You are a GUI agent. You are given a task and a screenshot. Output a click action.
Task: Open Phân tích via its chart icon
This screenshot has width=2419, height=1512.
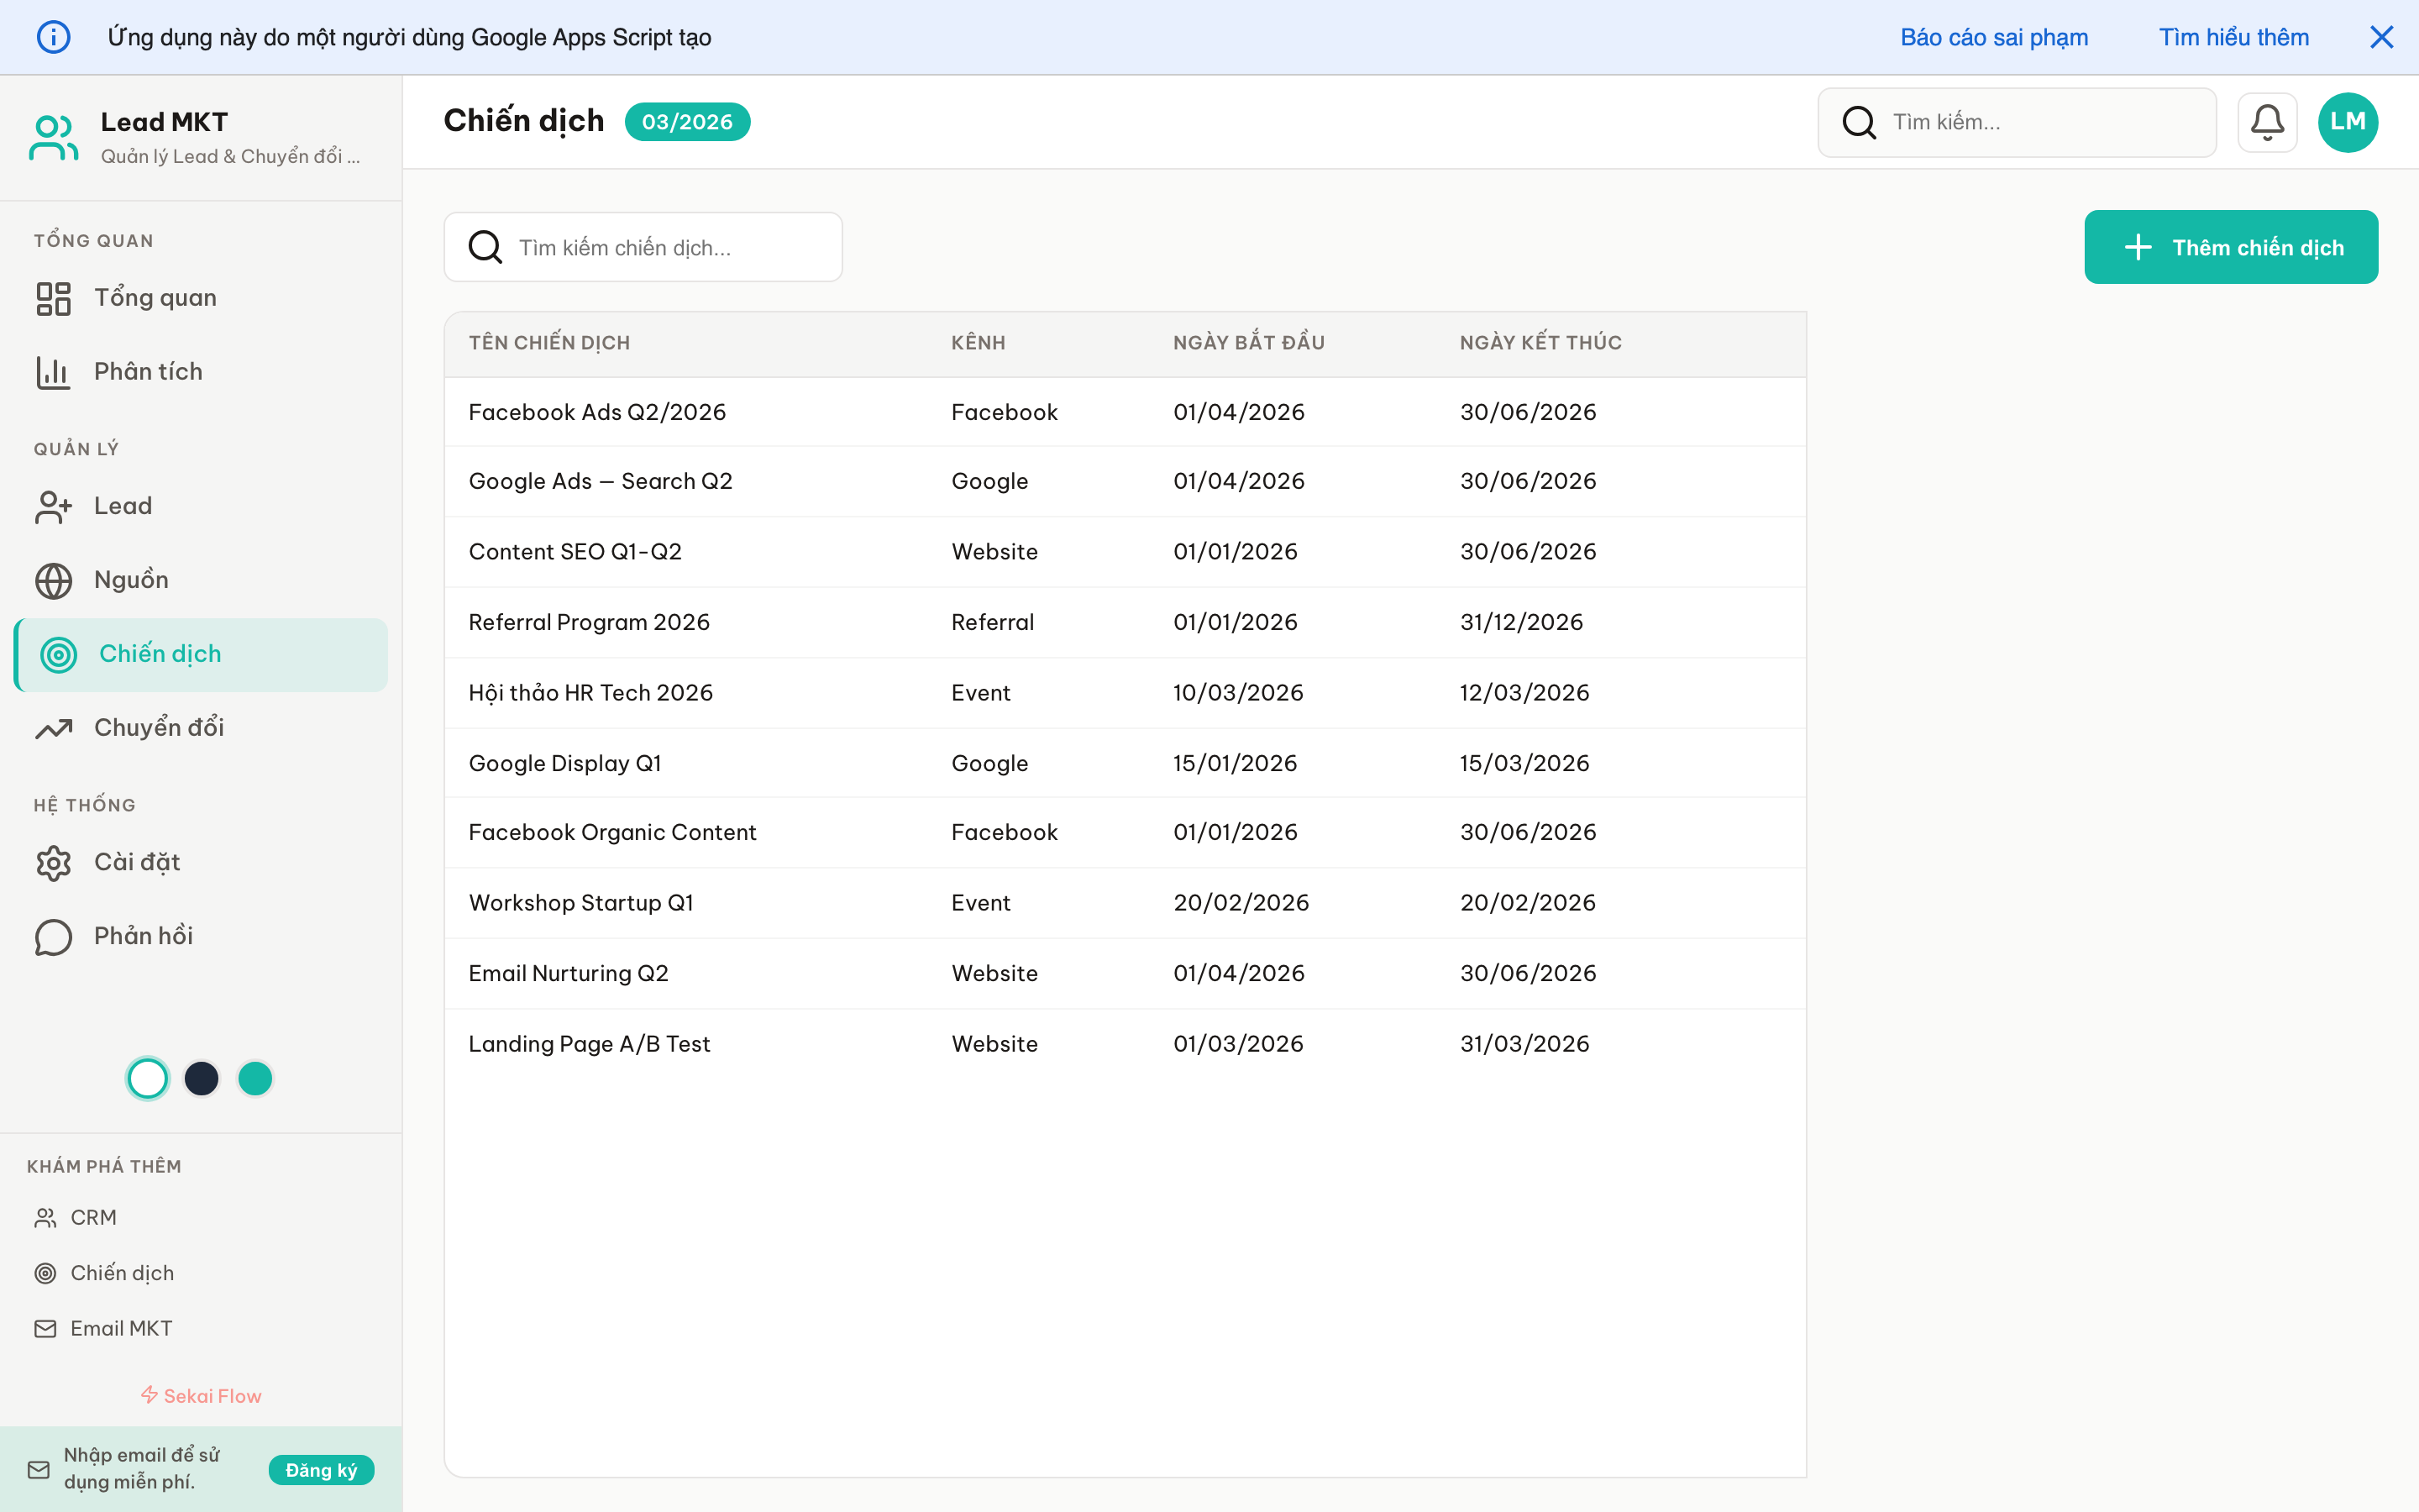pyautogui.click(x=53, y=371)
